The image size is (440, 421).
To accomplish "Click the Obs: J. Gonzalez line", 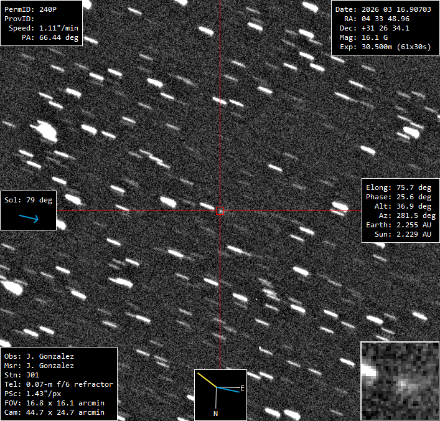I will coord(39,357).
